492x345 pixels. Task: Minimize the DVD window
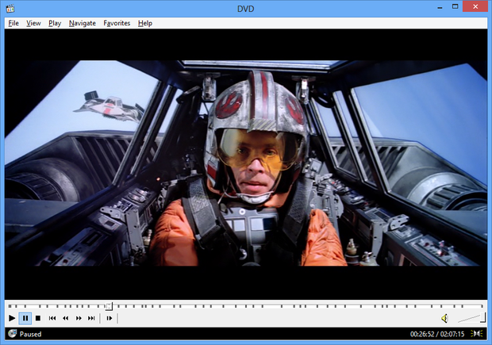440,7
